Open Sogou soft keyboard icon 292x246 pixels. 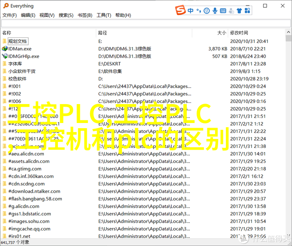(223, 11)
